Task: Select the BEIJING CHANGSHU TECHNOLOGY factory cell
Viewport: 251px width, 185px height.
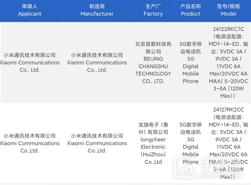Action: (x=153, y=62)
